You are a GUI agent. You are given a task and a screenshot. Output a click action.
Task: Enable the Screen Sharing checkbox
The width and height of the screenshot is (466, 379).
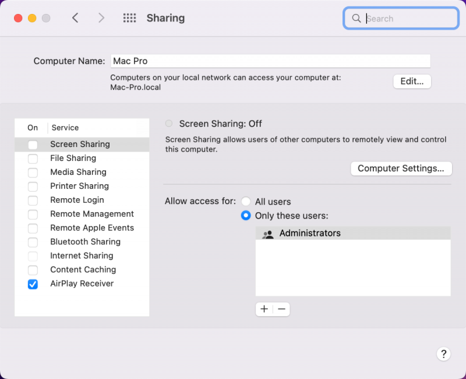point(33,145)
